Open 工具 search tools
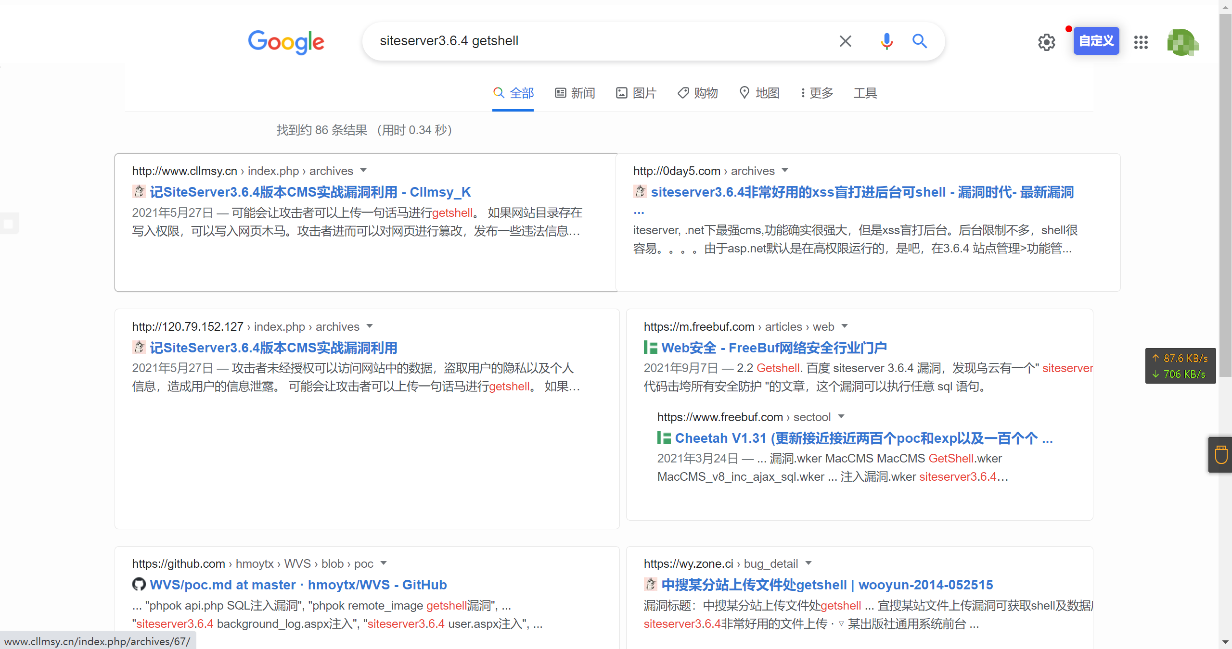The width and height of the screenshot is (1232, 649). coord(865,93)
